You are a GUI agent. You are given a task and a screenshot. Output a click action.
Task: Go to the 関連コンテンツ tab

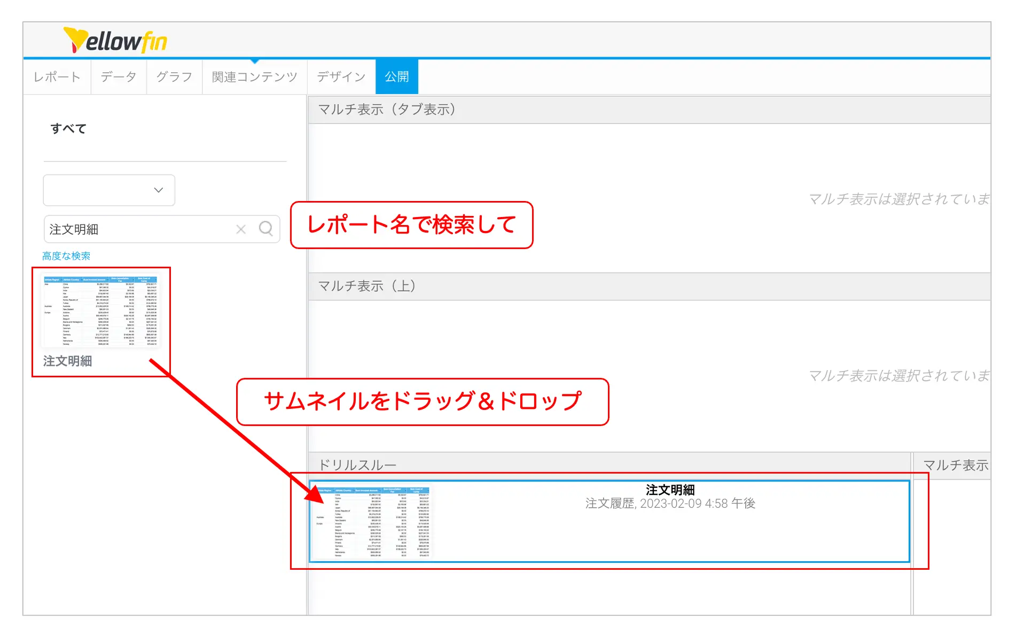click(254, 77)
